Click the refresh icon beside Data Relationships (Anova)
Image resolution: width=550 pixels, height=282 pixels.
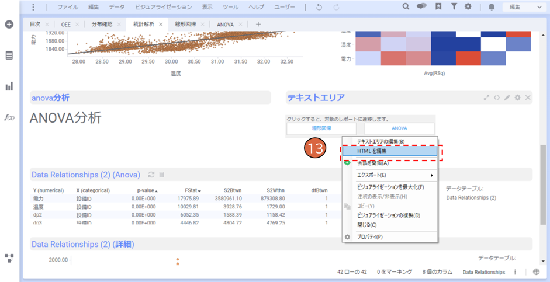point(151,175)
